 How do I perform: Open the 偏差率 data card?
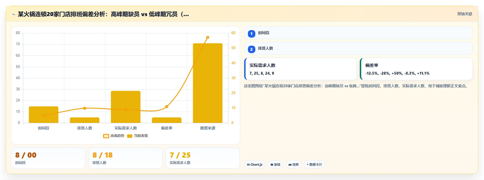coord(416,69)
